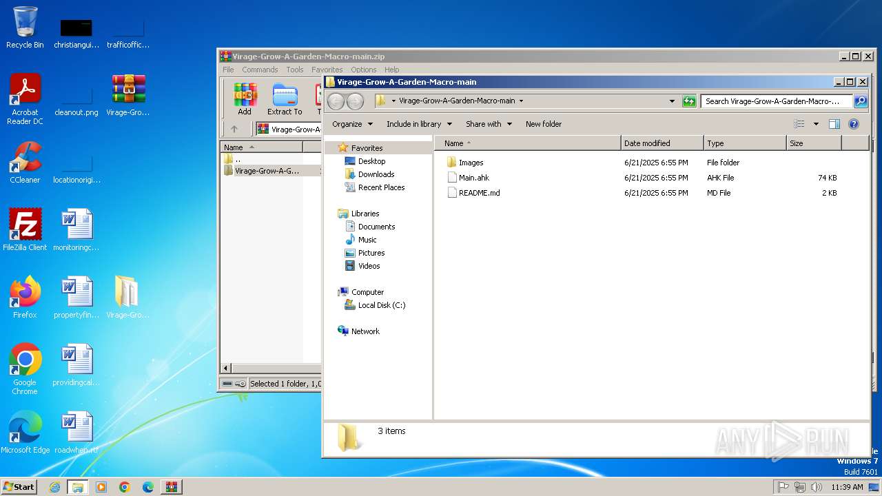
Task: Select Desktop in Favorites
Action: (371, 161)
